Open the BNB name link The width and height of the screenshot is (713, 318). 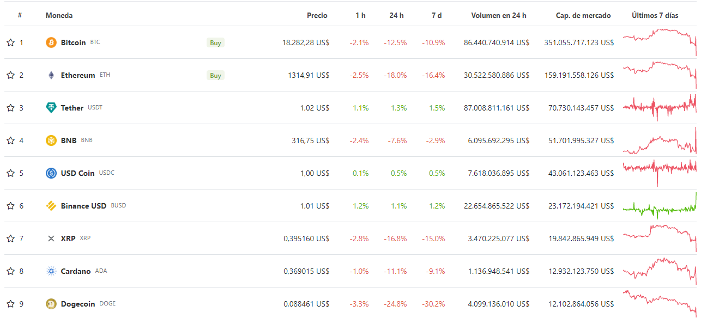69,140
